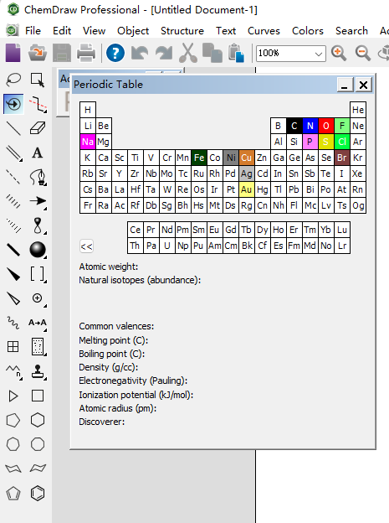
Task: Click the Zoom In magnifier
Action: 339,53
